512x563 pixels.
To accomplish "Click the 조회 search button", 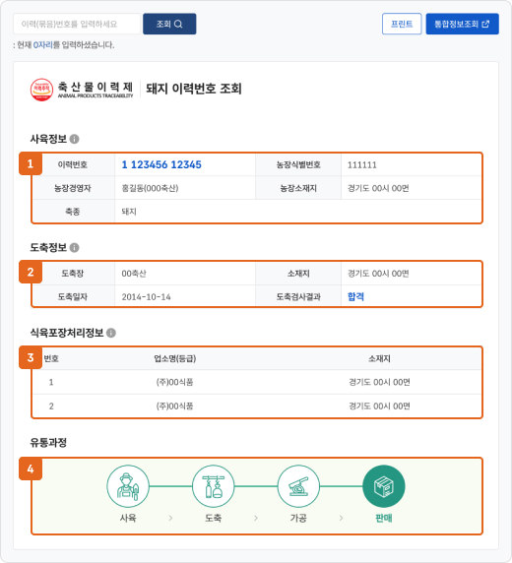I will click(x=169, y=24).
